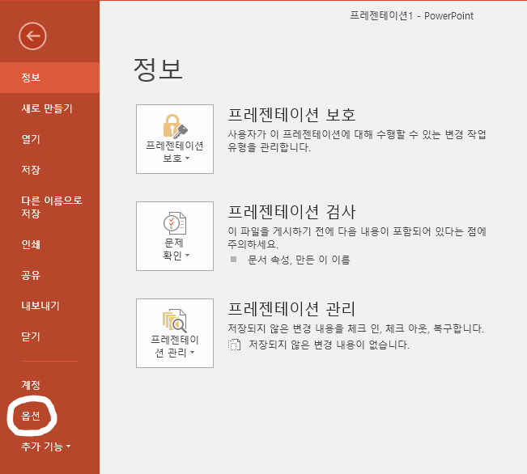This screenshot has height=474, width=527.
Task: Click the 프레젠테이션 검사 heading text
Action: coord(291,212)
